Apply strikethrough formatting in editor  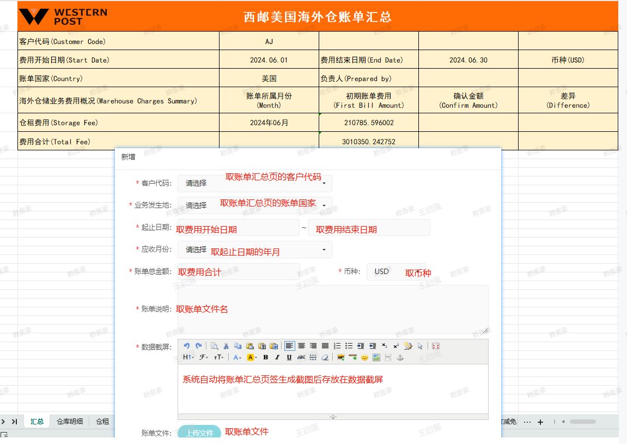click(x=301, y=357)
